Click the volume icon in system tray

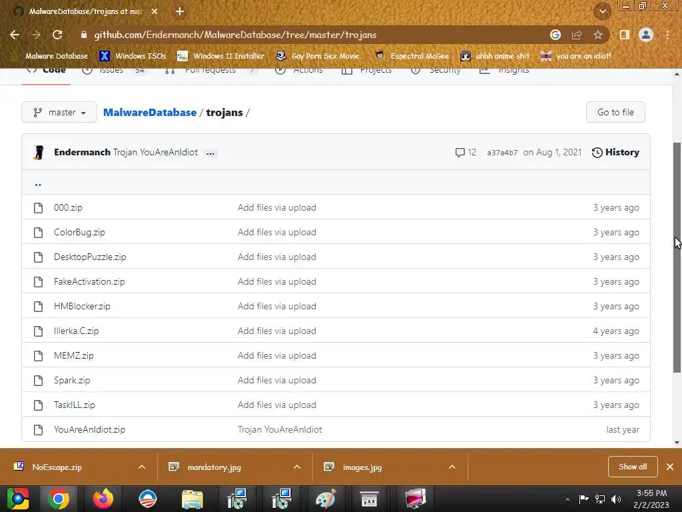tap(615, 499)
